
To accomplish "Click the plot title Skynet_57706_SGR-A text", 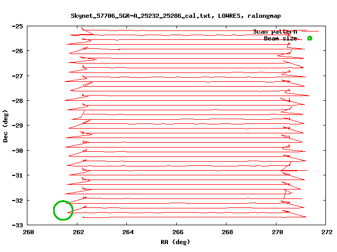I will (x=175, y=16).
